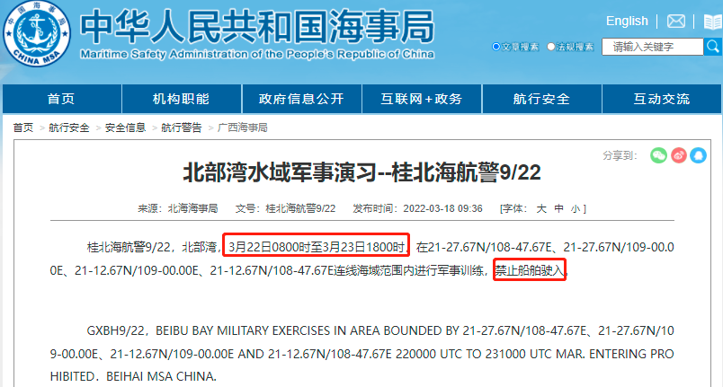Click the China MSA anchor logo
The width and height of the screenshot is (723, 387).
point(37,34)
